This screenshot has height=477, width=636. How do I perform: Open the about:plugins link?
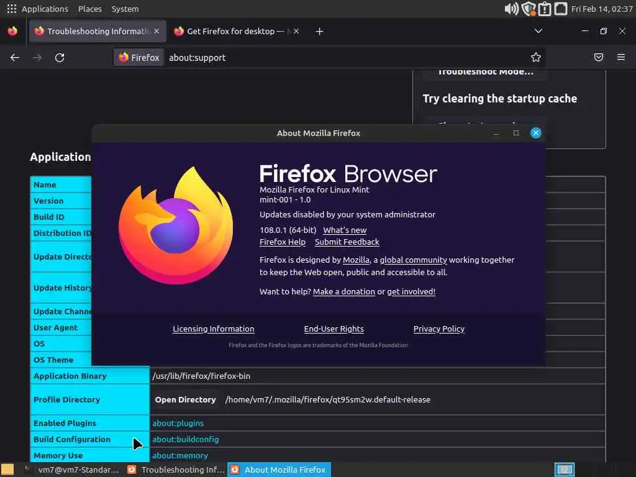tap(178, 423)
